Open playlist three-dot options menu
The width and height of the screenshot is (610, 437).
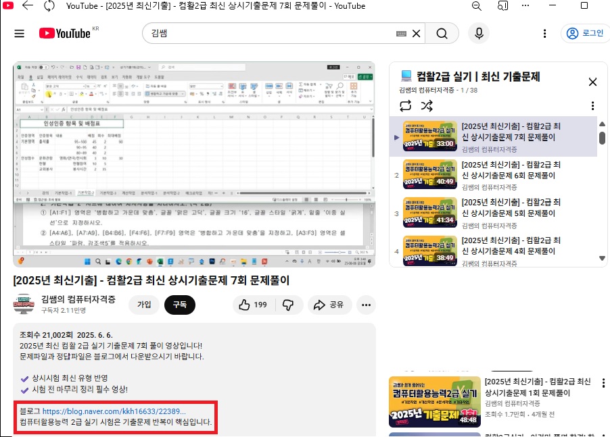tap(592, 105)
